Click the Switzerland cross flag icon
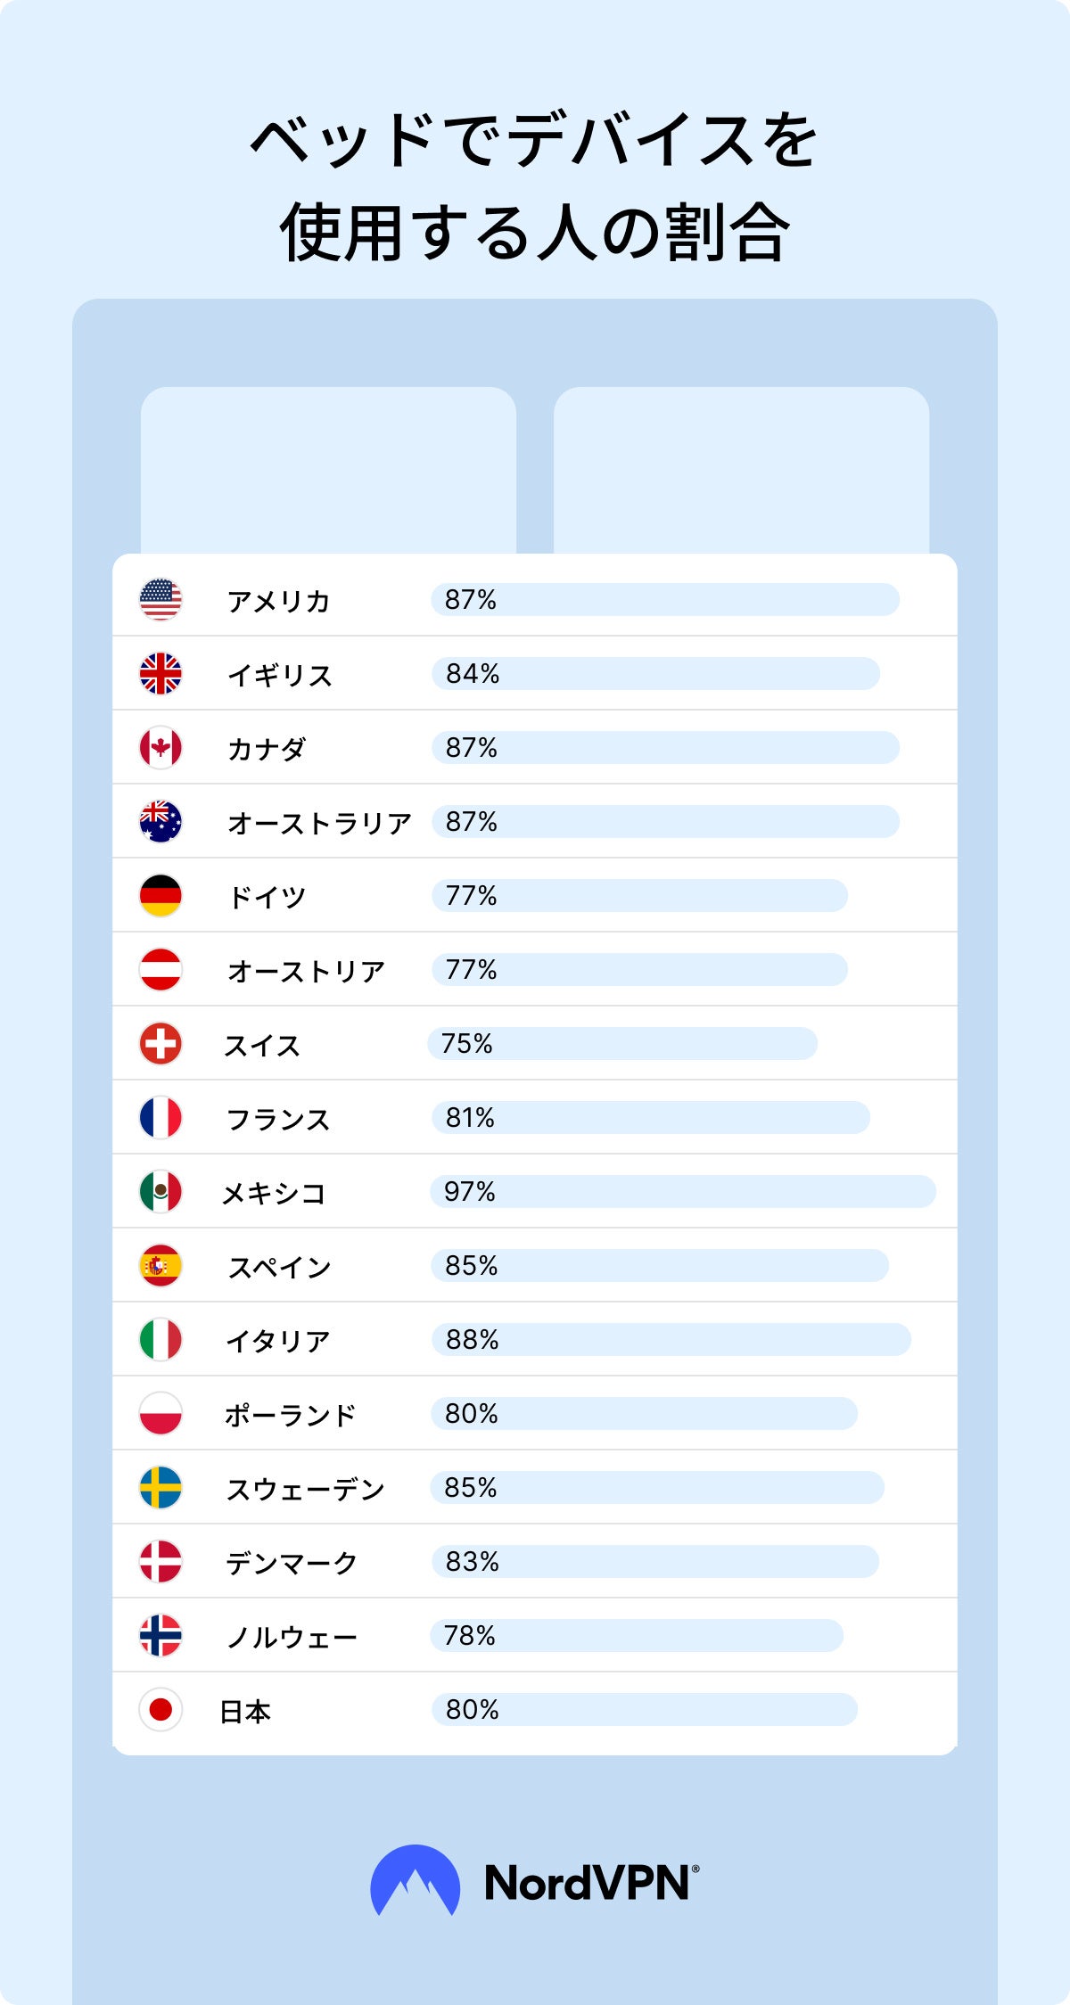Viewport: 1070px width, 2005px height. 160,1043
